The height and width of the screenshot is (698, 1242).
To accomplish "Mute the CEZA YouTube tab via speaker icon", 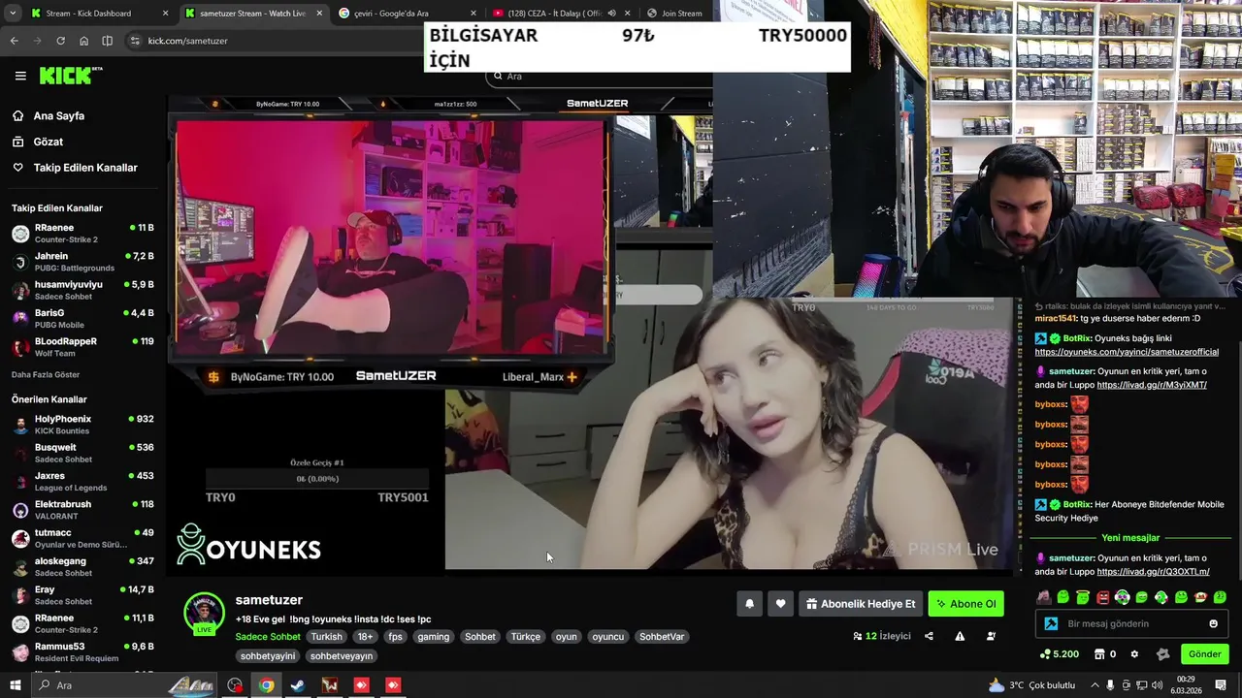I will point(611,14).
